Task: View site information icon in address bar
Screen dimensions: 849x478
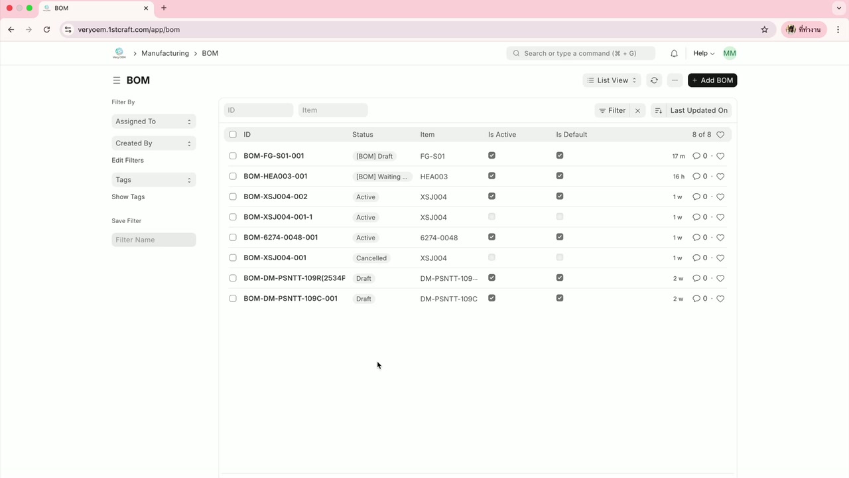Action: (68, 29)
